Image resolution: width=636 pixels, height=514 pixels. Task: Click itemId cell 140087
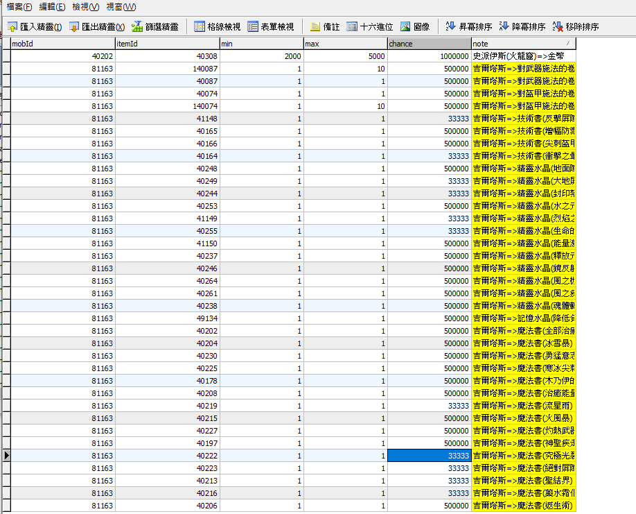168,69
